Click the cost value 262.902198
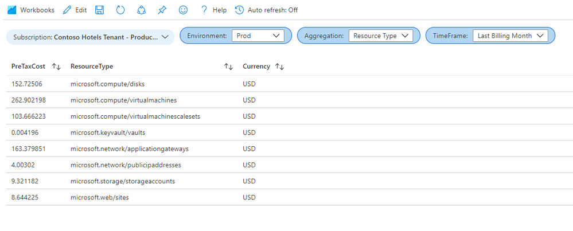The height and width of the screenshot is (231, 573). [29, 100]
